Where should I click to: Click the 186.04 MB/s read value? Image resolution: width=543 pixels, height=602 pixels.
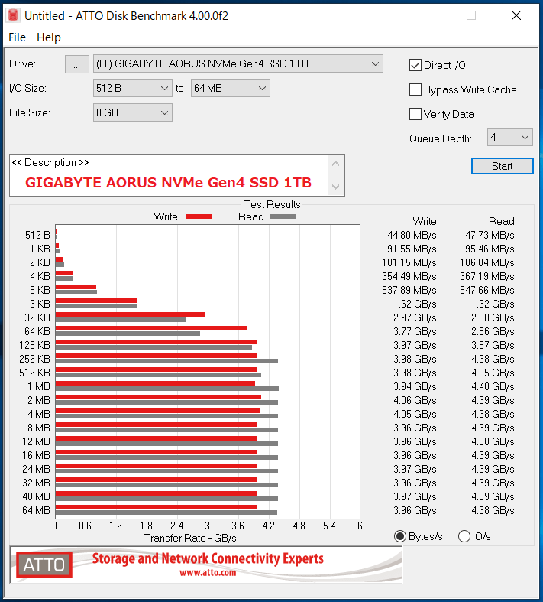[487, 262]
